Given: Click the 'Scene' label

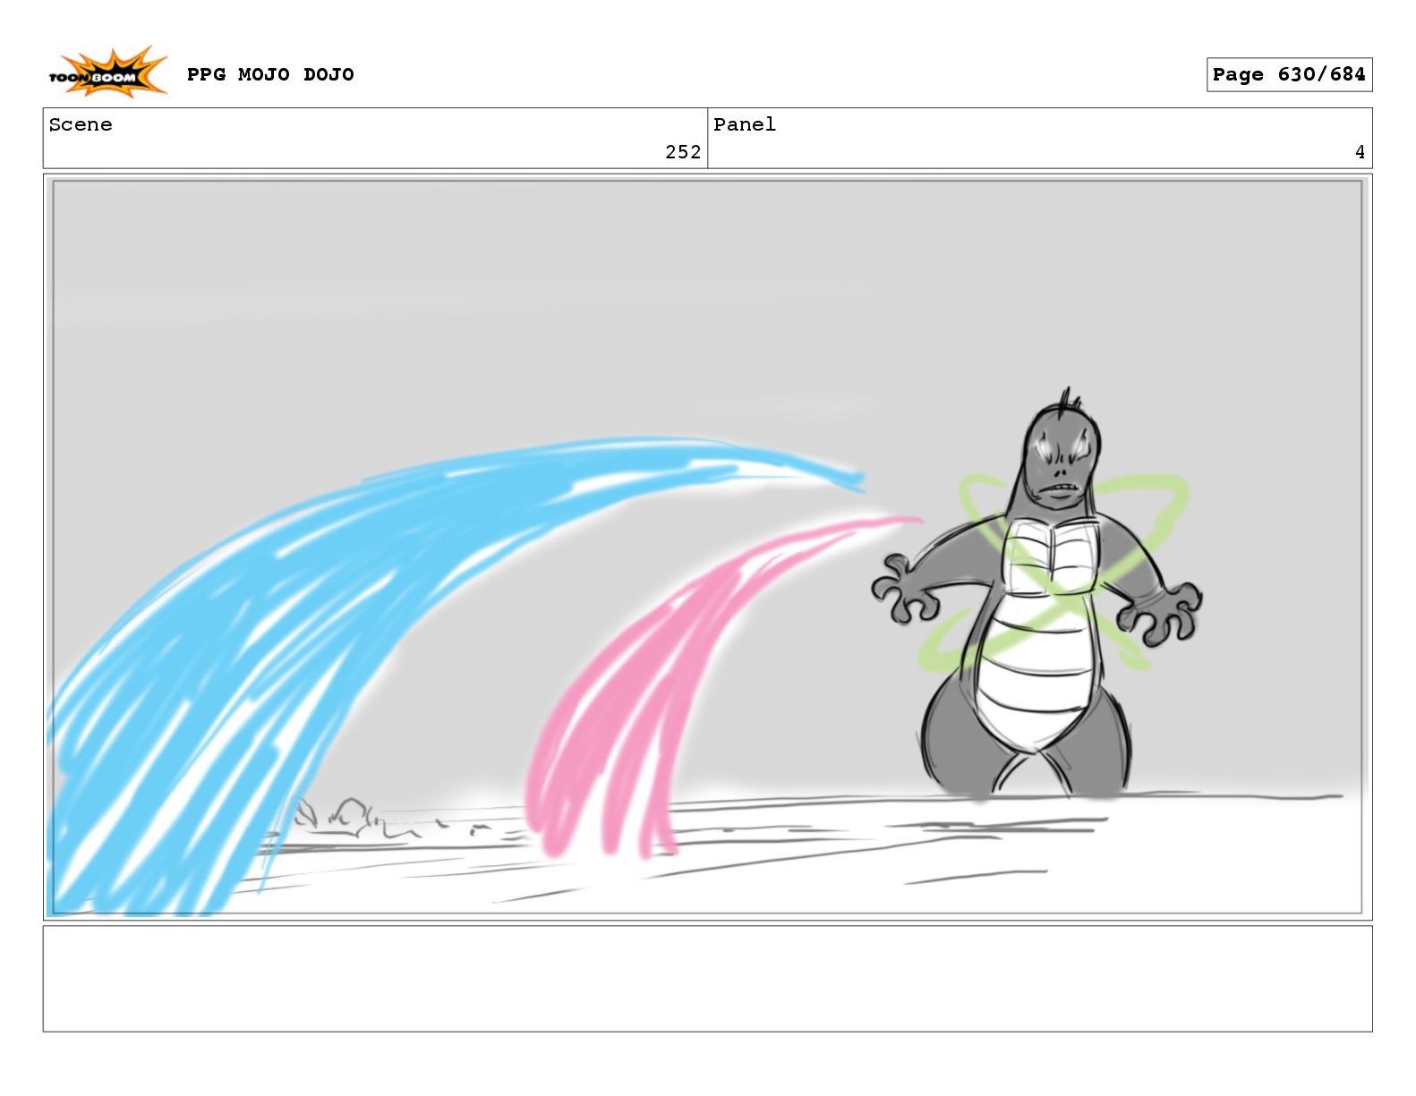Looking at the screenshot, I should pyautogui.click(x=81, y=124).
